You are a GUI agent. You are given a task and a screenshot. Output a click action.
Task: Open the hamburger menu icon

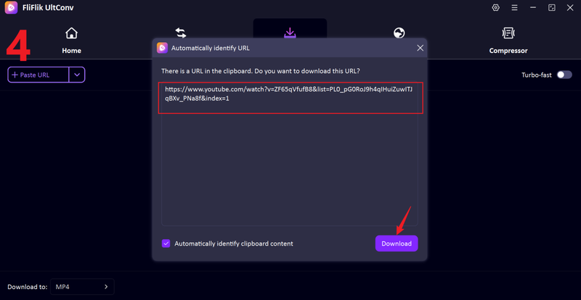pos(514,7)
